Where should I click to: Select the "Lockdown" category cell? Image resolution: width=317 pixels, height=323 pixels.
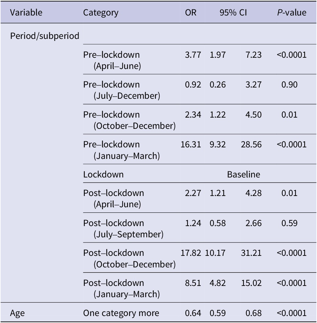tap(103, 174)
